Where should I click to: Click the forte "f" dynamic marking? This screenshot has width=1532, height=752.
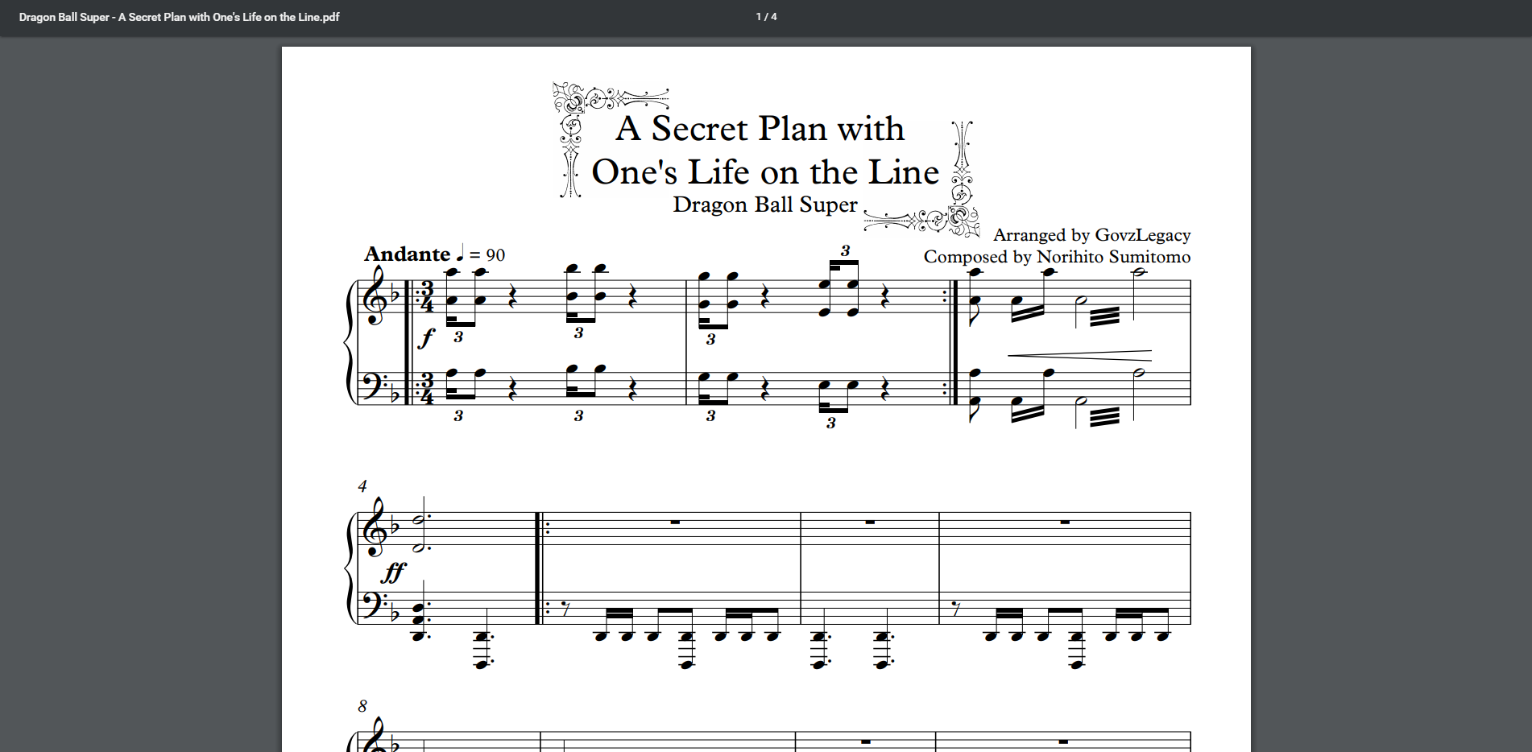426,337
